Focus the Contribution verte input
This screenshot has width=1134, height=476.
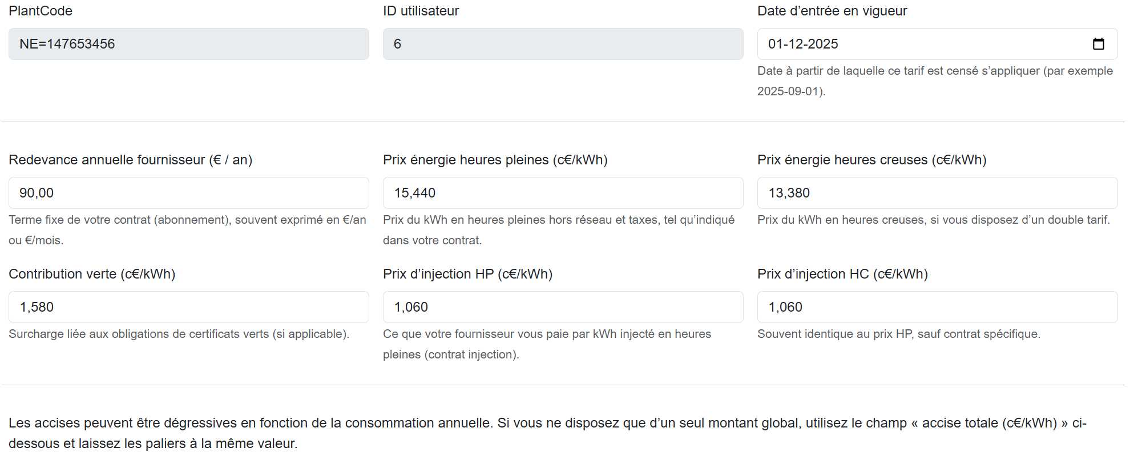pyautogui.click(x=188, y=306)
